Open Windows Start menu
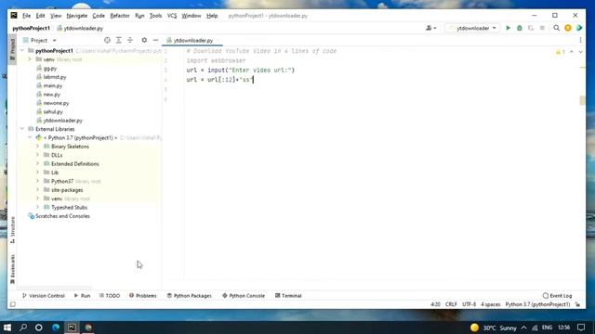The image size is (595, 334). pyautogui.click(x=7, y=328)
